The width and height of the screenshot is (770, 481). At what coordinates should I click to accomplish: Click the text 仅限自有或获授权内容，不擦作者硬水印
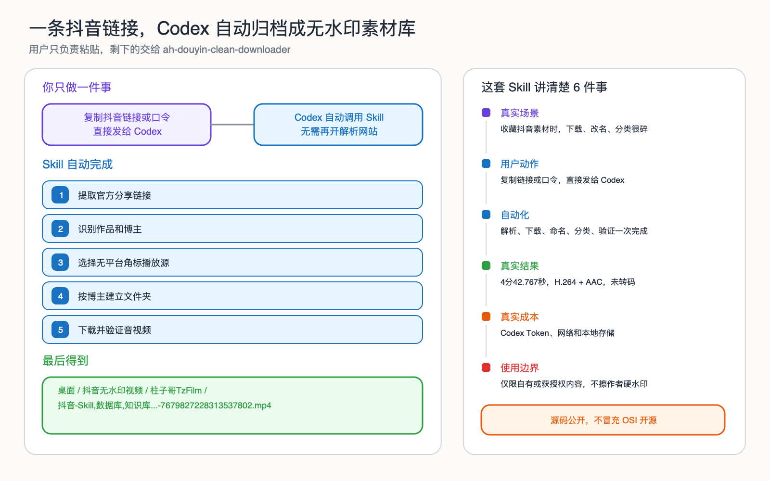(x=574, y=384)
